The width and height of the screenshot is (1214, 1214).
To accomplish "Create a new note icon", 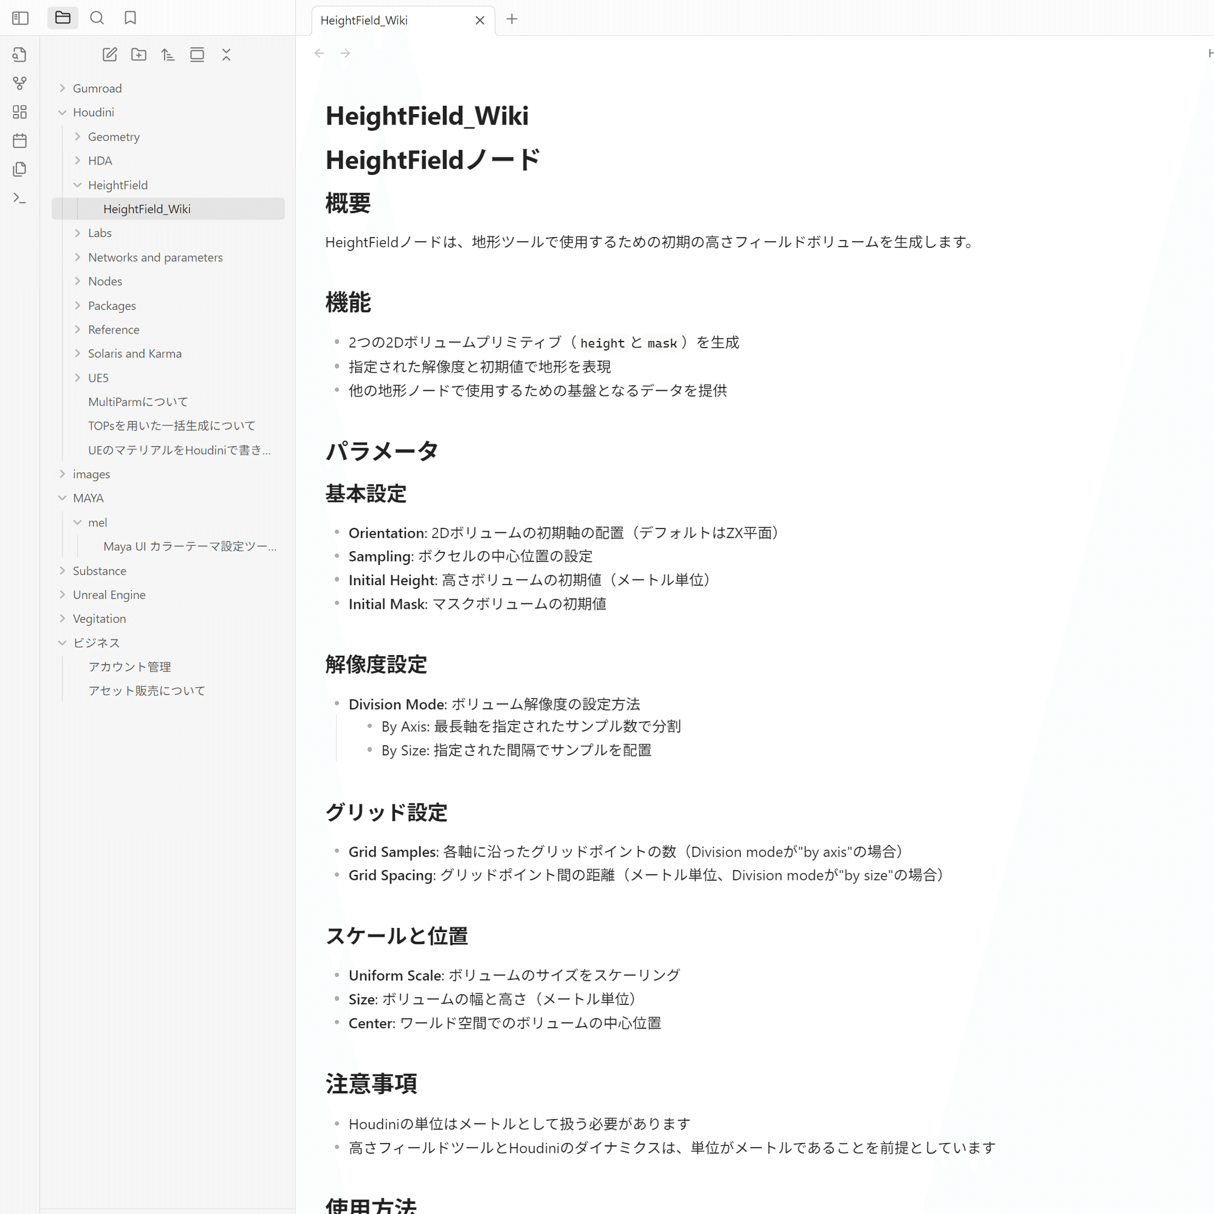I will [x=109, y=55].
